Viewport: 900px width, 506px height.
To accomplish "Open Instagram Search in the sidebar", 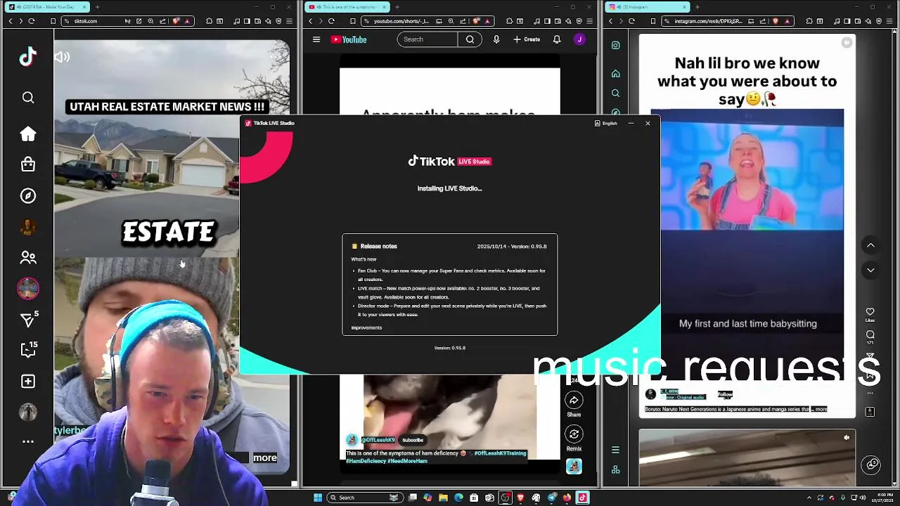I will [615, 93].
